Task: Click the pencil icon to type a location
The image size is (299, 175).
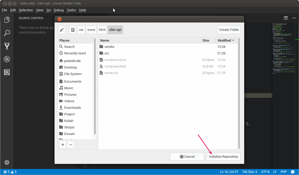Action: pyautogui.click(x=62, y=30)
